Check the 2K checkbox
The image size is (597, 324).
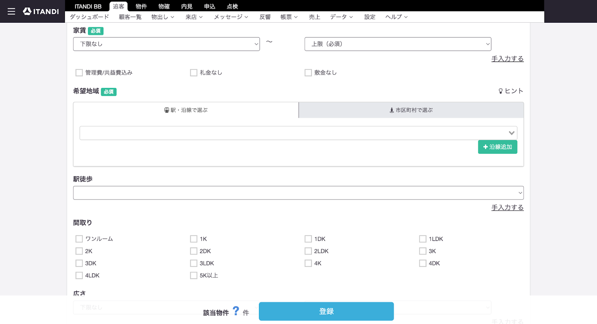pyautogui.click(x=79, y=251)
